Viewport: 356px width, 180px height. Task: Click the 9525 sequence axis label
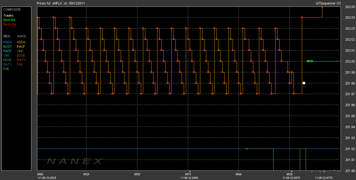point(86,174)
